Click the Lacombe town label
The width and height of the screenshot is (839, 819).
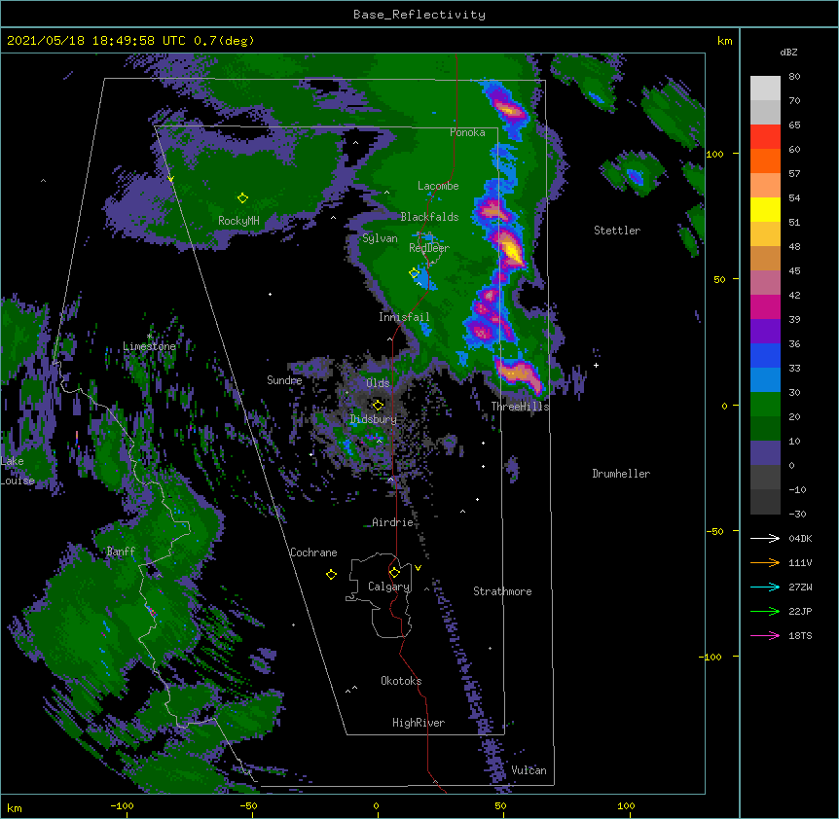438,186
